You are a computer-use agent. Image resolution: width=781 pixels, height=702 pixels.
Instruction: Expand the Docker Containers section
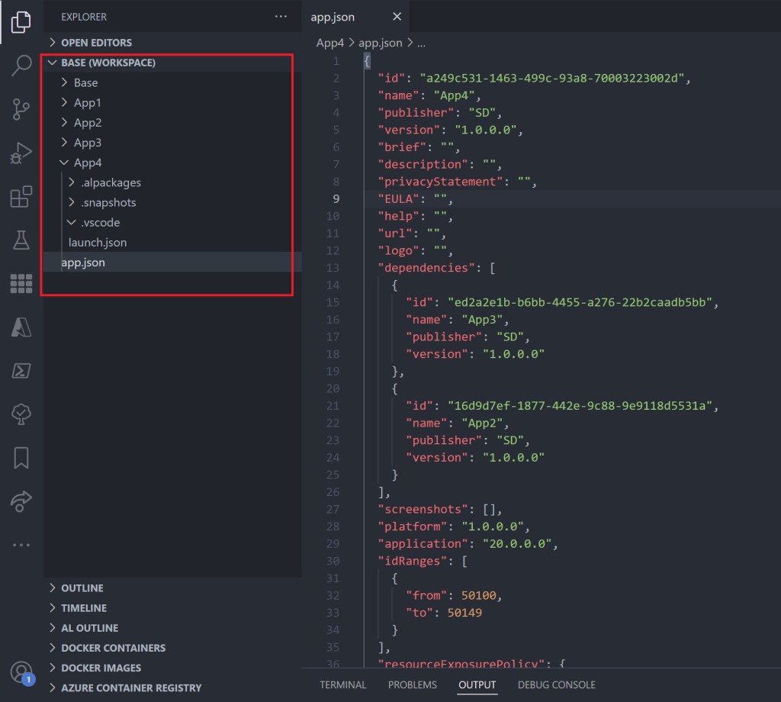(113, 647)
